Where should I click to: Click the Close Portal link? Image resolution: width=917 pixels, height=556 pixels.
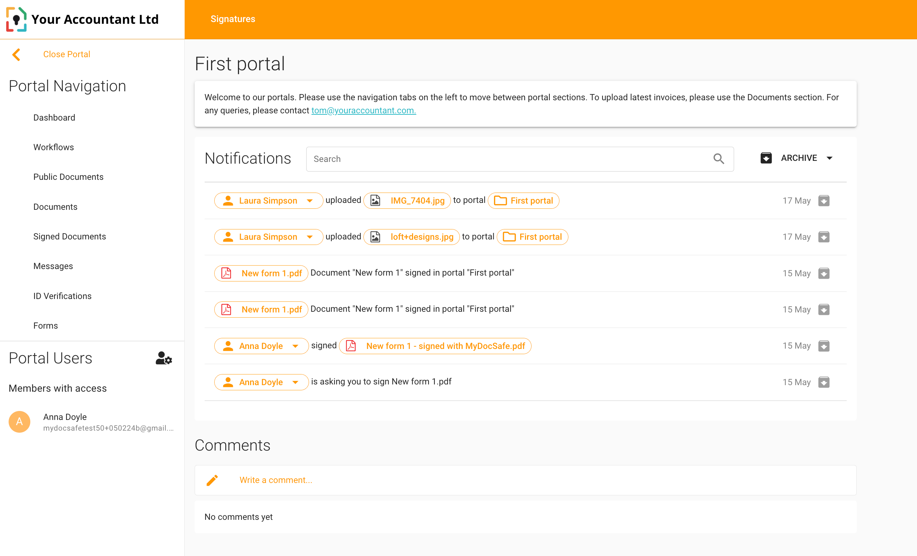66,54
